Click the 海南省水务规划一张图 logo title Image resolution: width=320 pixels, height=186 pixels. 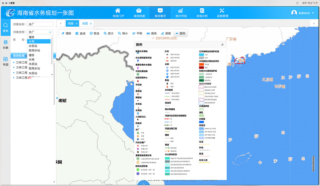pyautogui.click(x=40, y=13)
